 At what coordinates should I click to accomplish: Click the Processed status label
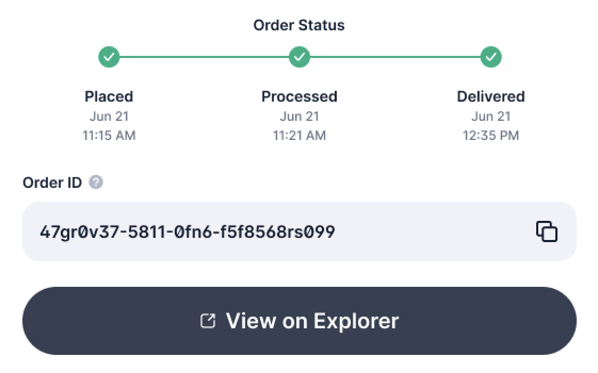[x=300, y=96]
